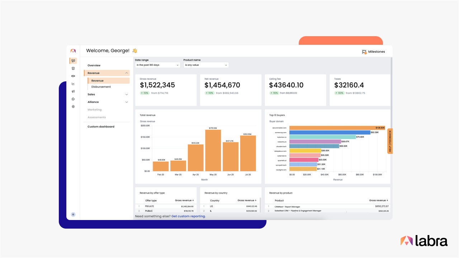459x258 pixels.
Task: Click the database stack icon in sidebar
Action: 73,68
